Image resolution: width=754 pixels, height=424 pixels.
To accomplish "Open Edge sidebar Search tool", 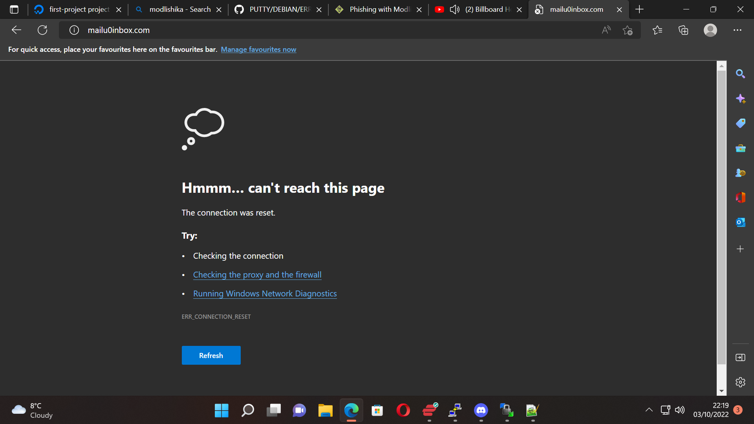I will tap(741, 73).
